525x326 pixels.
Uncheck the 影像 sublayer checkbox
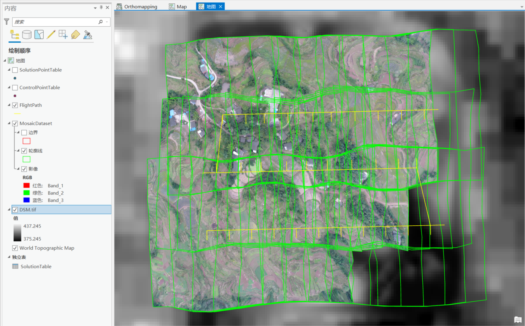pyautogui.click(x=24, y=169)
